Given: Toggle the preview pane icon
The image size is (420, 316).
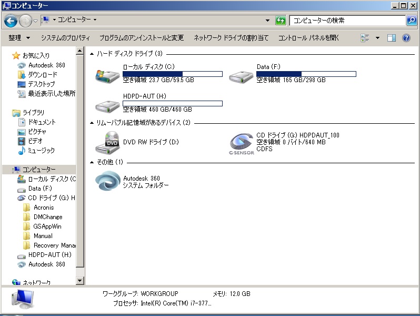Looking at the screenshot, I should tap(392, 38).
